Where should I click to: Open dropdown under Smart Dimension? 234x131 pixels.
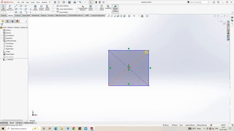(x=10, y=12)
